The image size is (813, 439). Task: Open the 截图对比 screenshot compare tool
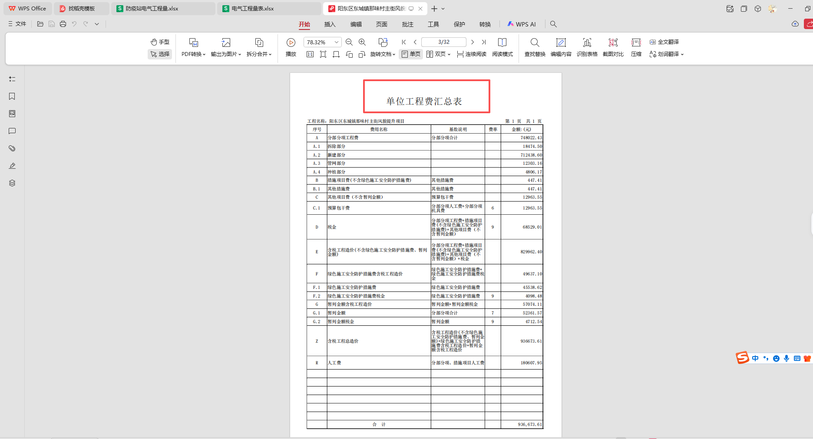613,48
